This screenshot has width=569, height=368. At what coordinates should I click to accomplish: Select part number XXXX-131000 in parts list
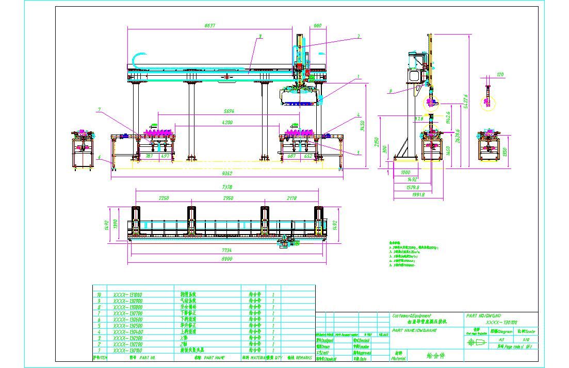[128, 294]
